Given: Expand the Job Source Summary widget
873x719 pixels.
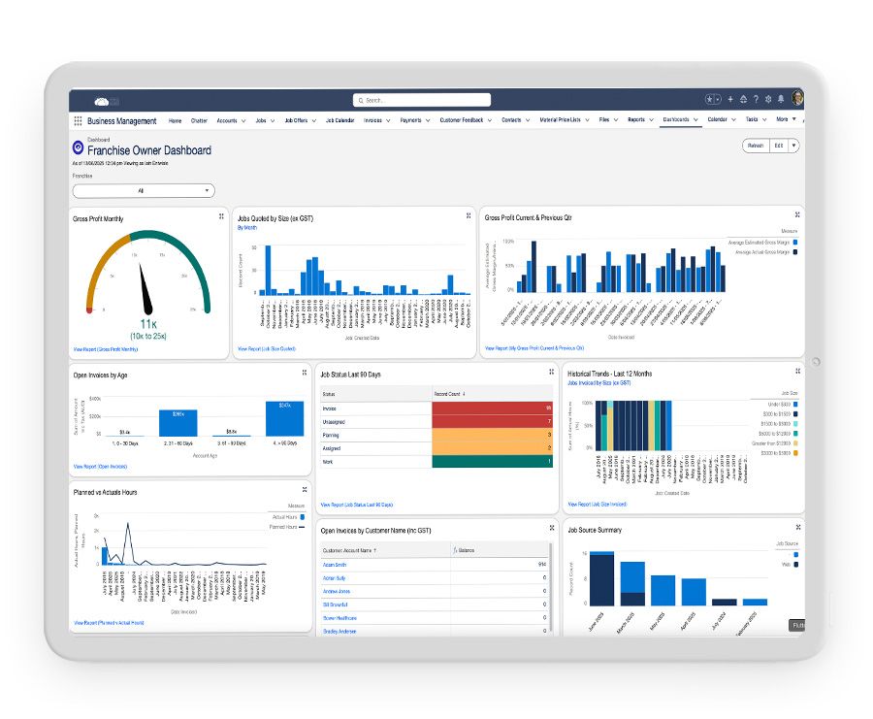Looking at the screenshot, I should pos(797,529).
